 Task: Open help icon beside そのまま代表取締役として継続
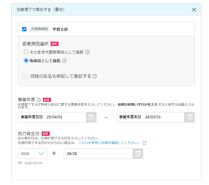(x=87, y=52)
